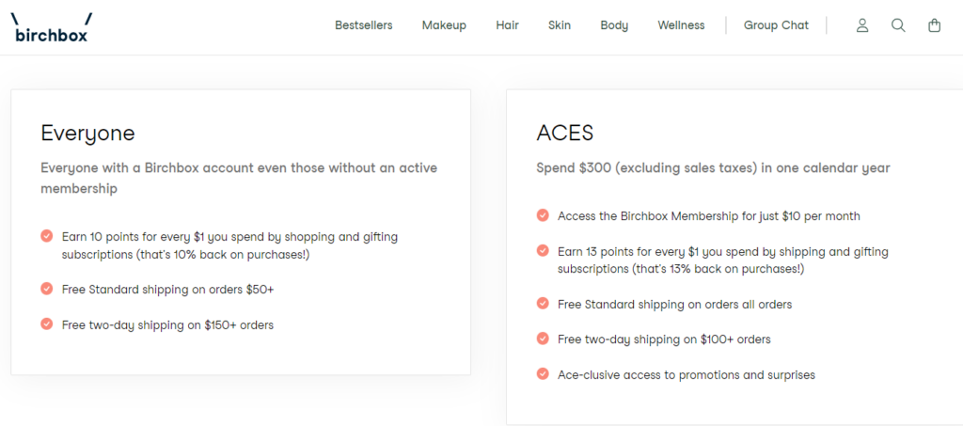Click check icon beside Free Standard shipping $50+
The width and height of the screenshot is (963, 426).
tap(47, 289)
